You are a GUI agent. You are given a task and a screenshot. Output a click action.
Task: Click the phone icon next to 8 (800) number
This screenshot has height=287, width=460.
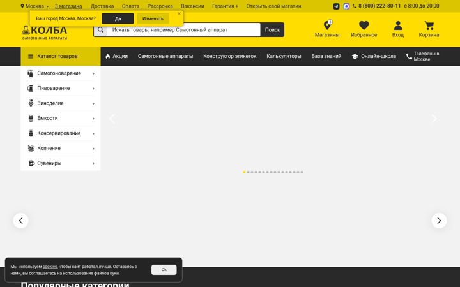(x=355, y=6)
